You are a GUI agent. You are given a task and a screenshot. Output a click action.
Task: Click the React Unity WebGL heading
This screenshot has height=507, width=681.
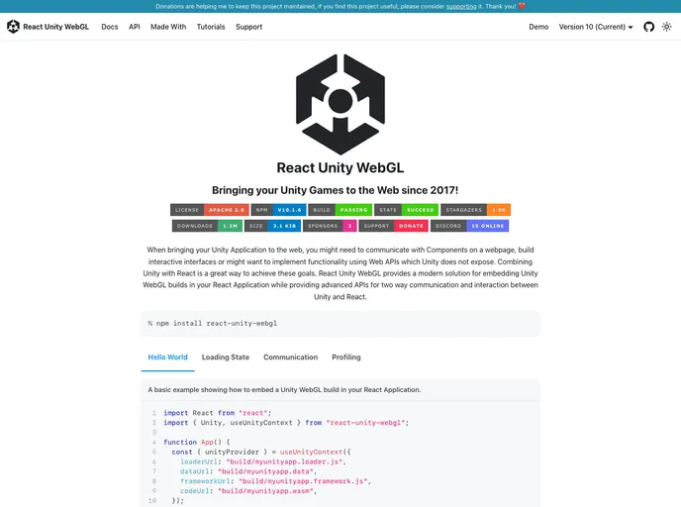(x=340, y=167)
